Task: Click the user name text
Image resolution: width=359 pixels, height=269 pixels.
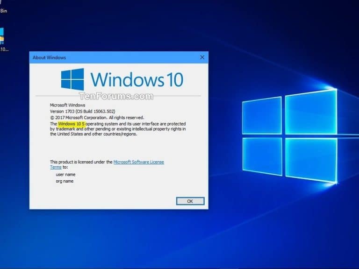Action: [x=65, y=174]
